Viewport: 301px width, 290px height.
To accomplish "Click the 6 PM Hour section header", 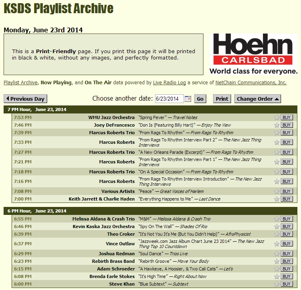I will tap(150, 211).
